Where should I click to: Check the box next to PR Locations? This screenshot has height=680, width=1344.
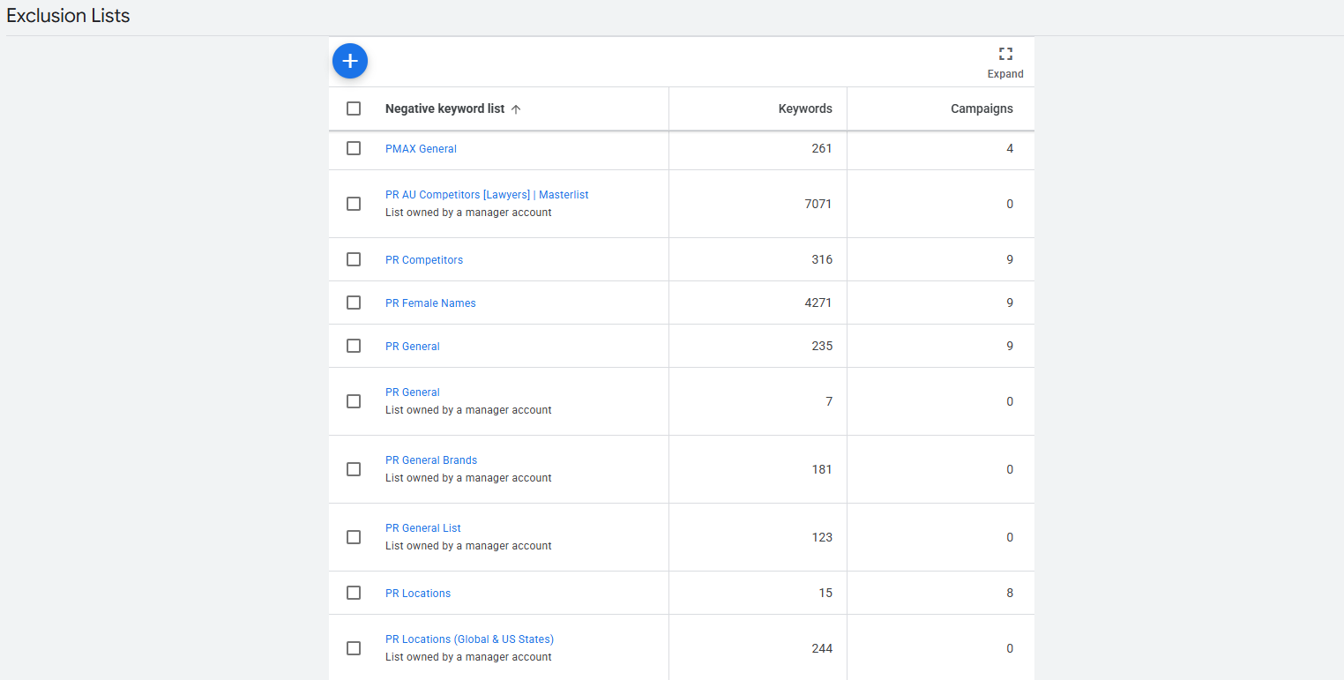(x=354, y=593)
